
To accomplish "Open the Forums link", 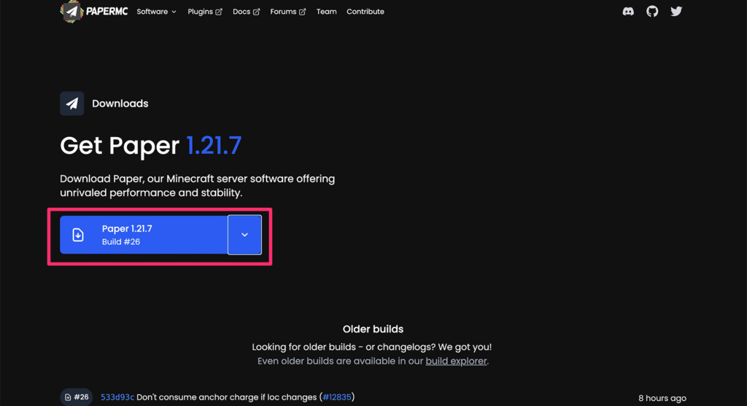I will [287, 12].
